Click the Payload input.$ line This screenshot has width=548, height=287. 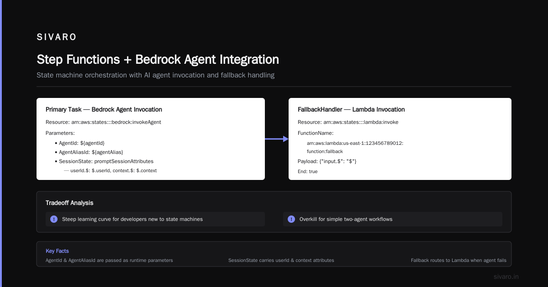[x=327, y=161]
